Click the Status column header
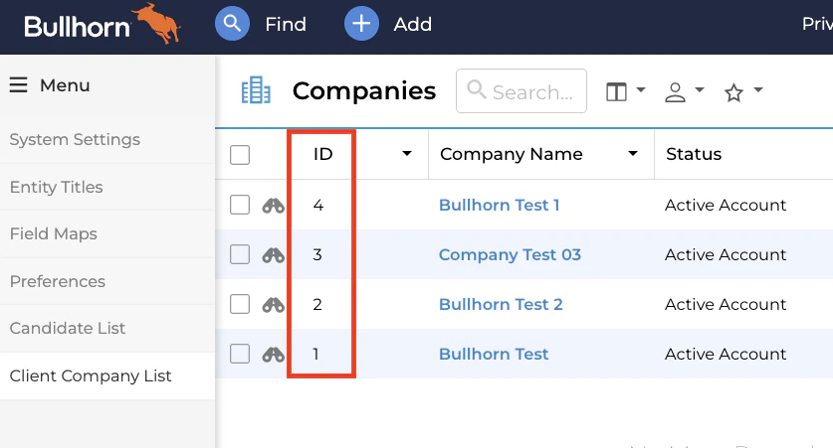The width and height of the screenshot is (833, 448). pyautogui.click(x=694, y=154)
